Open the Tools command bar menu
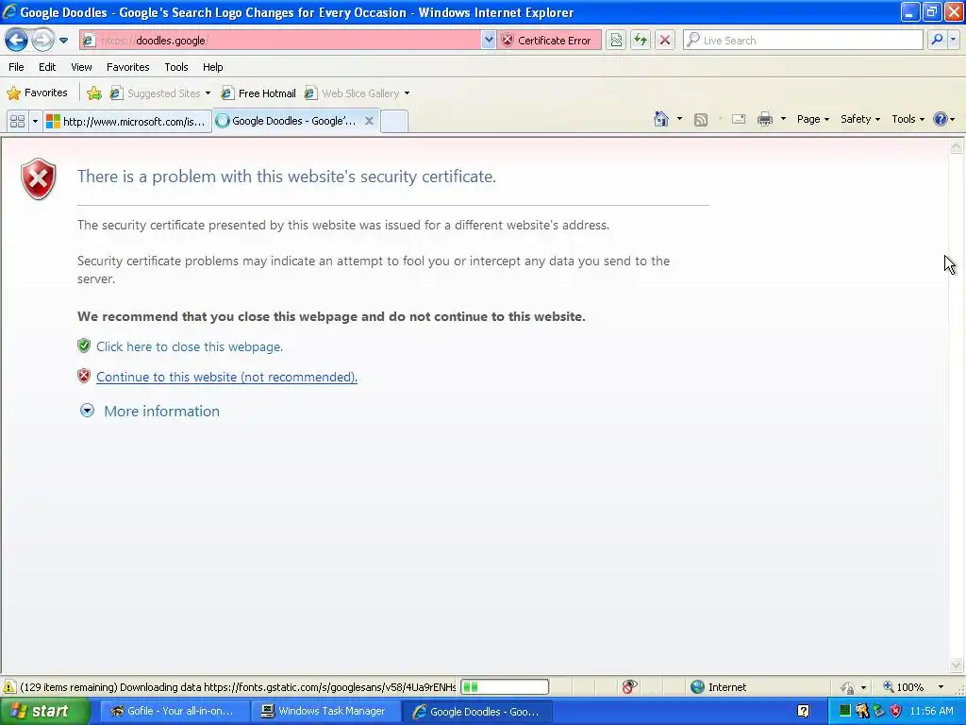 (x=908, y=119)
